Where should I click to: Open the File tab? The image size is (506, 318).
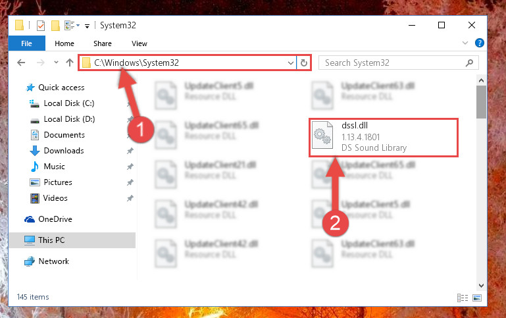pos(27,43)
